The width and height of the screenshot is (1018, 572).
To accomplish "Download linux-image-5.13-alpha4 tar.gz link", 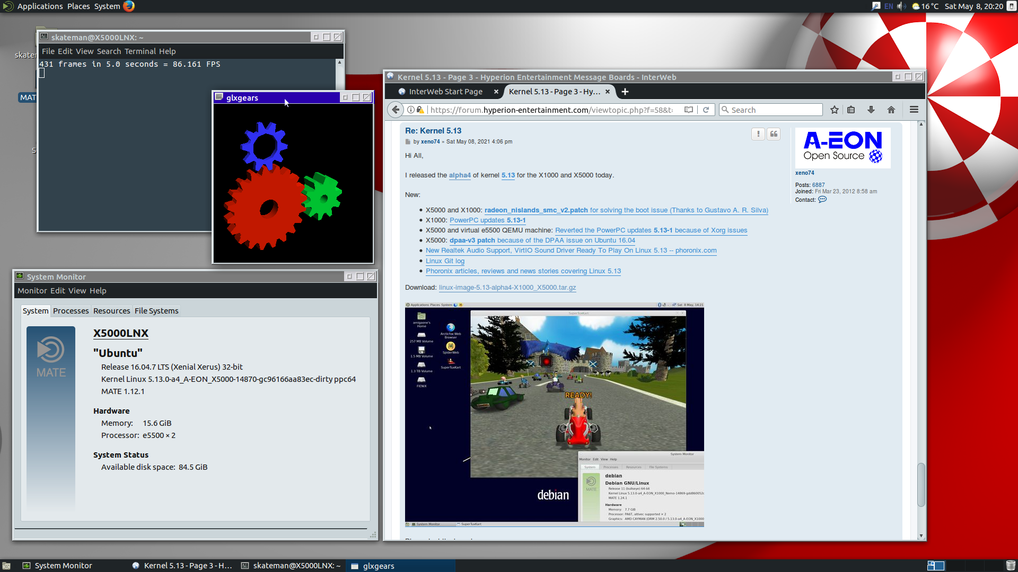I will (x=507, y=288).
